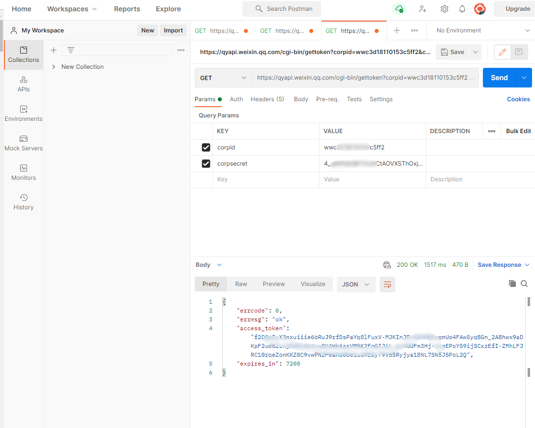The width and height of the screenshot is (535, 428).
Task: Switch to the Visualize response view
Action: pyautogui.click(x=313, y=284)
